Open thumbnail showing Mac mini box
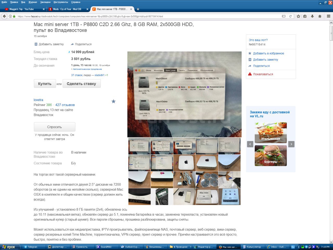Image resolution: width=333 pixels, height=250 pixels. (x=207, y=197)
